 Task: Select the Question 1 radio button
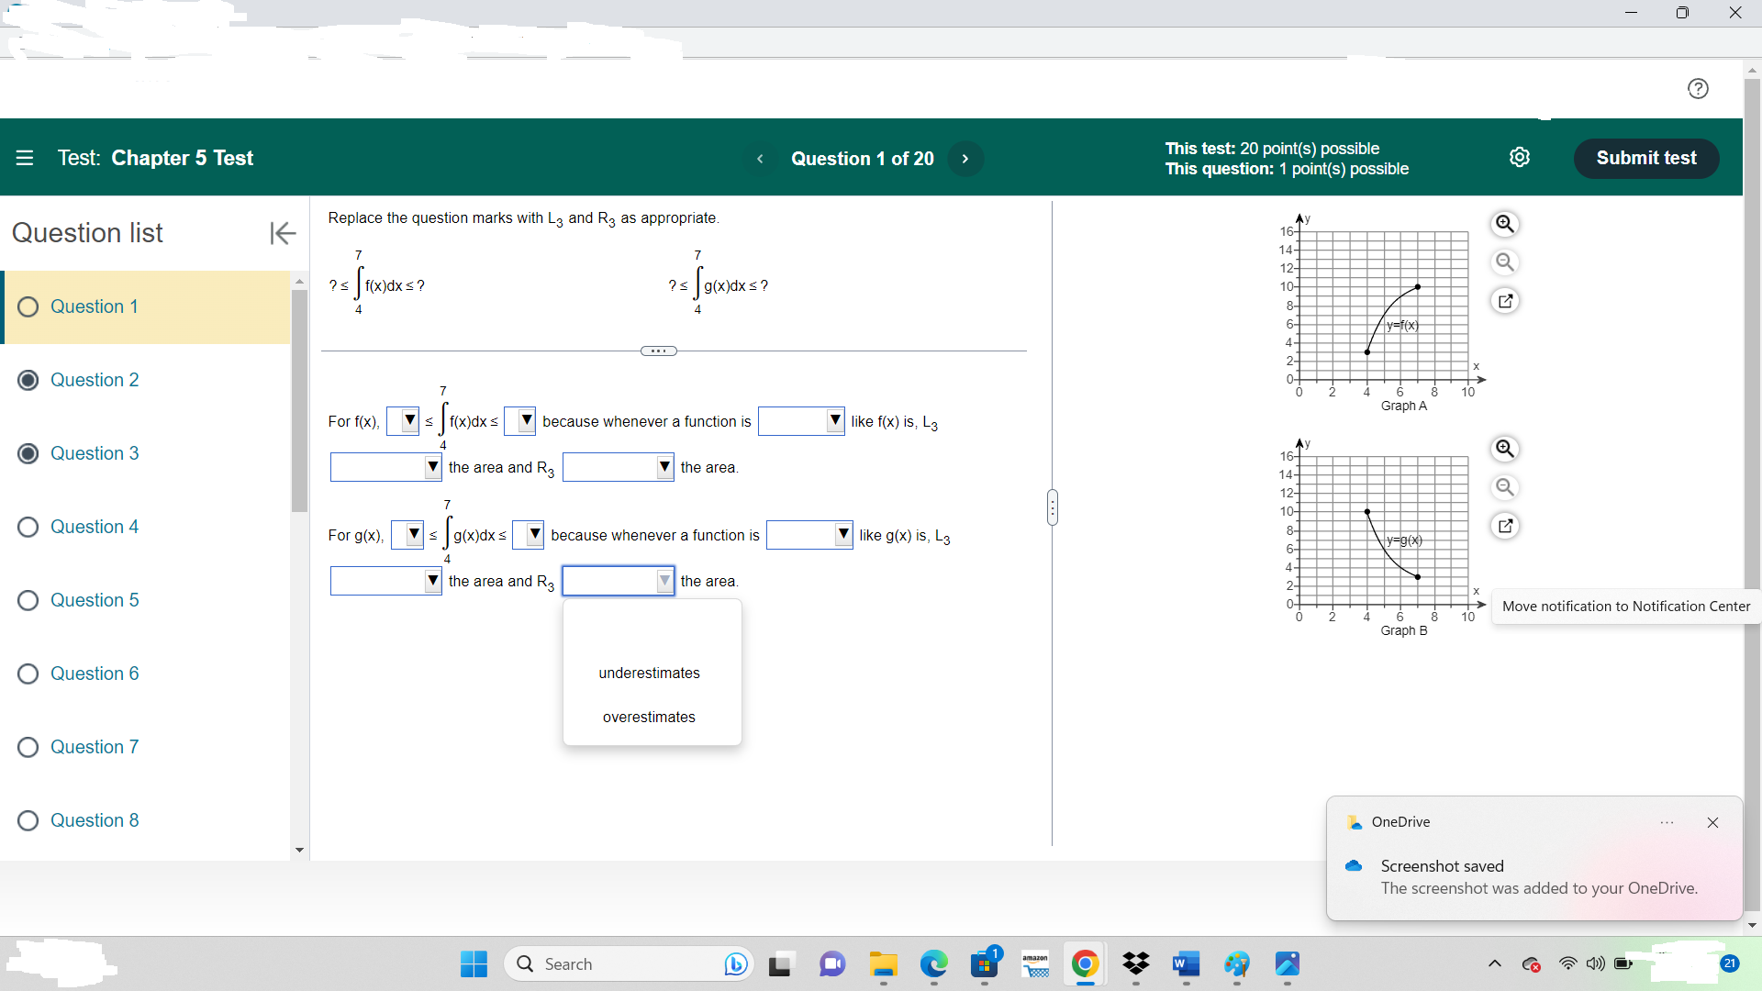coord(28,307)
